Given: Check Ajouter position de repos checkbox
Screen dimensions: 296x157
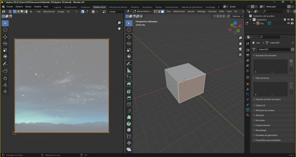Looking at the screenshot, I should [x=254, y=99].
